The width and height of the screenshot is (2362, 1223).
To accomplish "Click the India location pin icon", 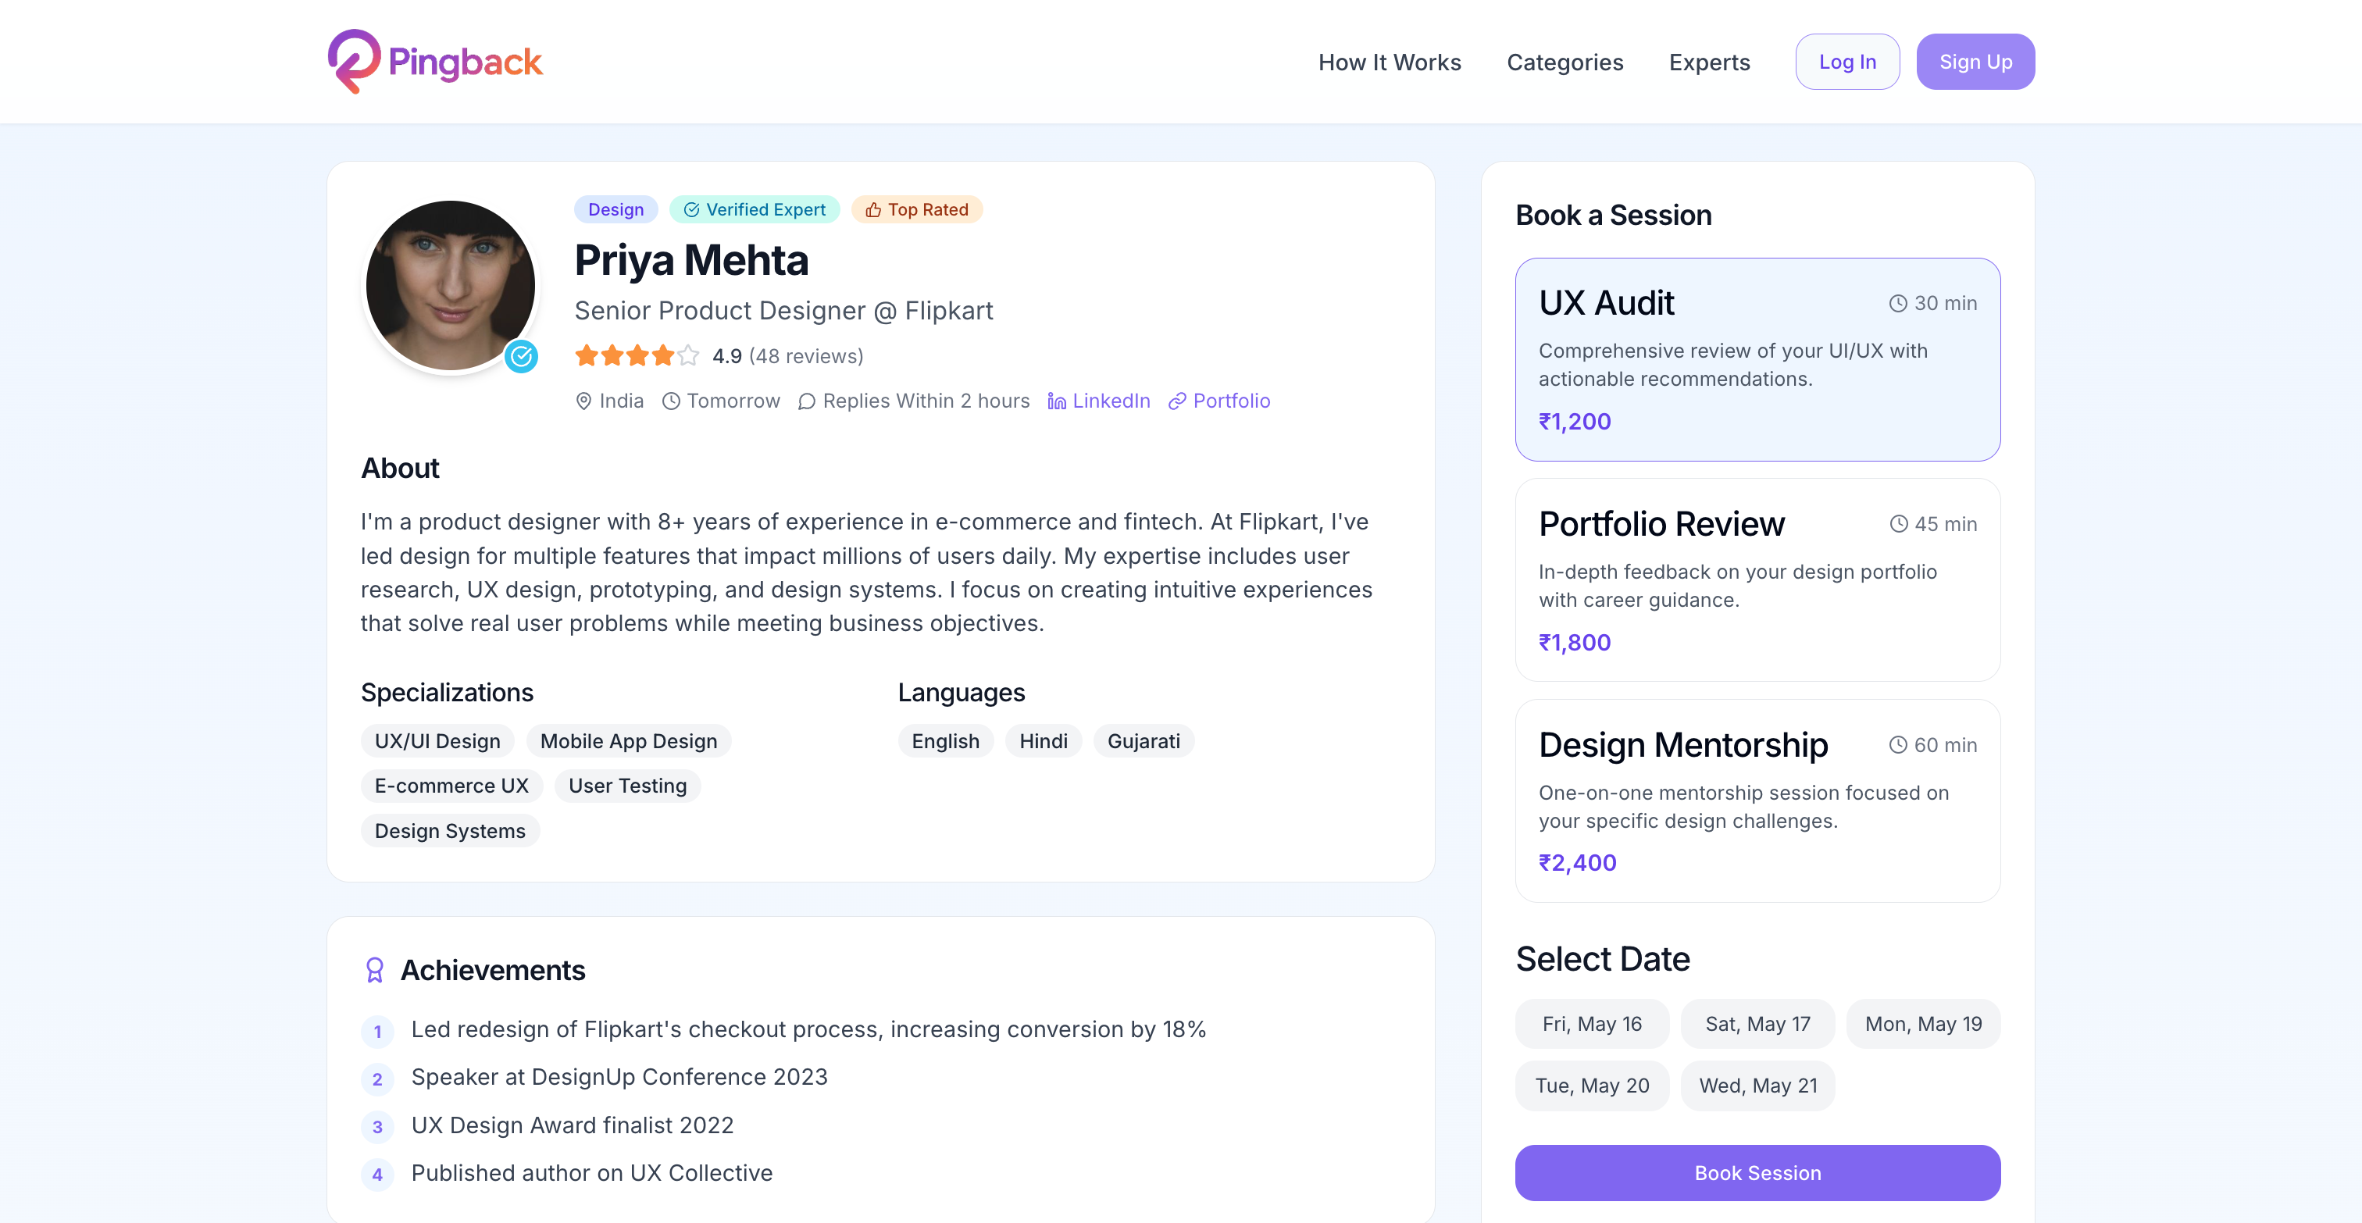I will click(x=583, y=401).
